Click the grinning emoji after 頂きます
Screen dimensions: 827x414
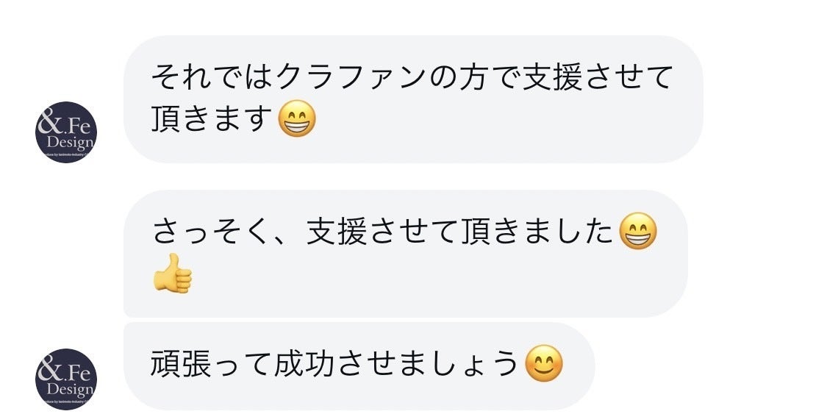click(298, 120)
